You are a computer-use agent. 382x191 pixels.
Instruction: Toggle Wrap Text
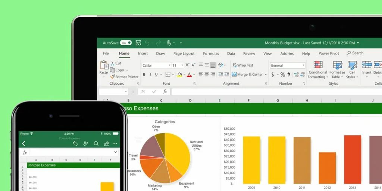pyautogui.click(x=242, y=65)
